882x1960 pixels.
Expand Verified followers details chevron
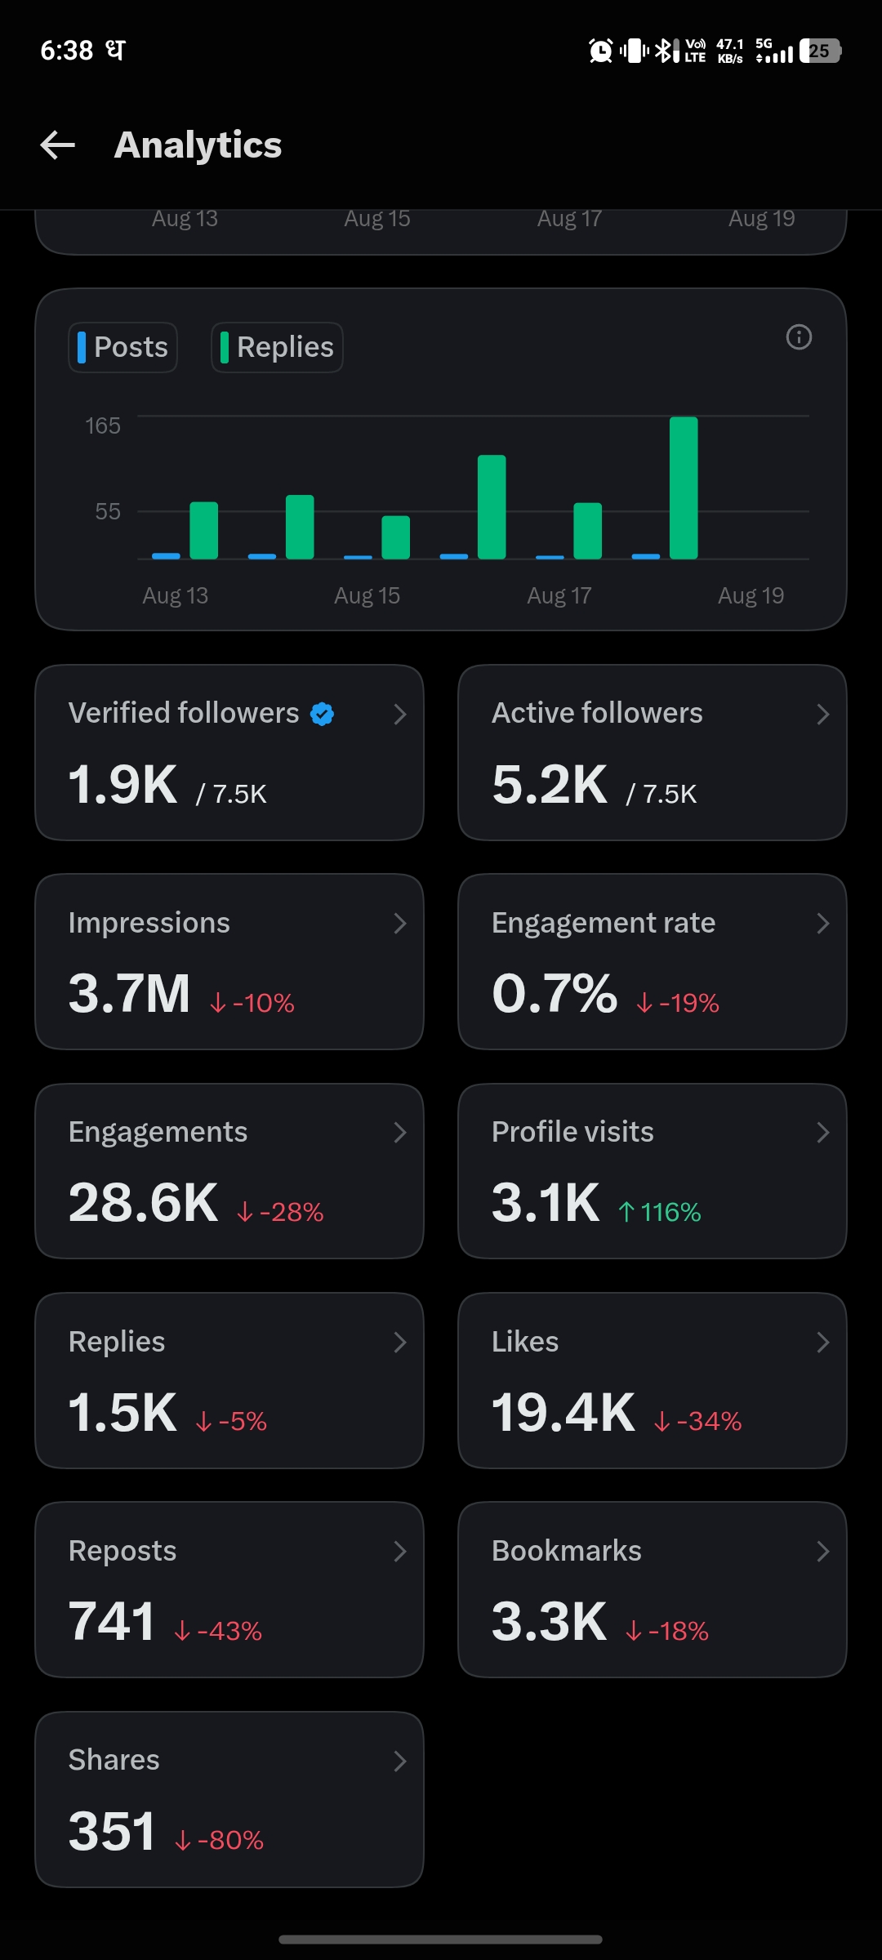[x=399, y=714]
